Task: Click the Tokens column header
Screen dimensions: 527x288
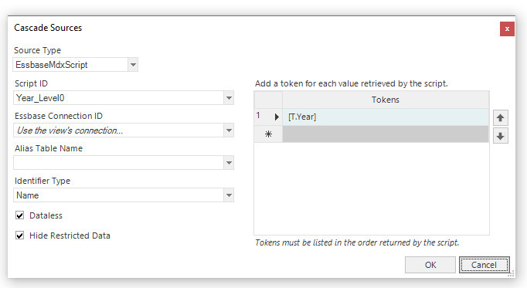Action: 386,100
